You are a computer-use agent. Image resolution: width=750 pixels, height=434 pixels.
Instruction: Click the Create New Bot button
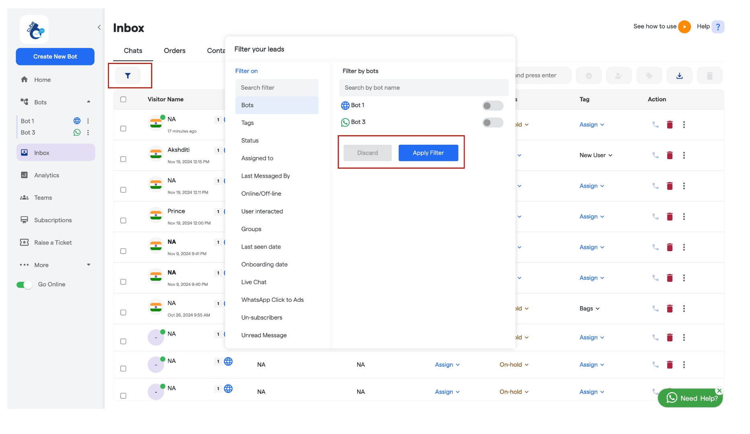pos(55,57)
